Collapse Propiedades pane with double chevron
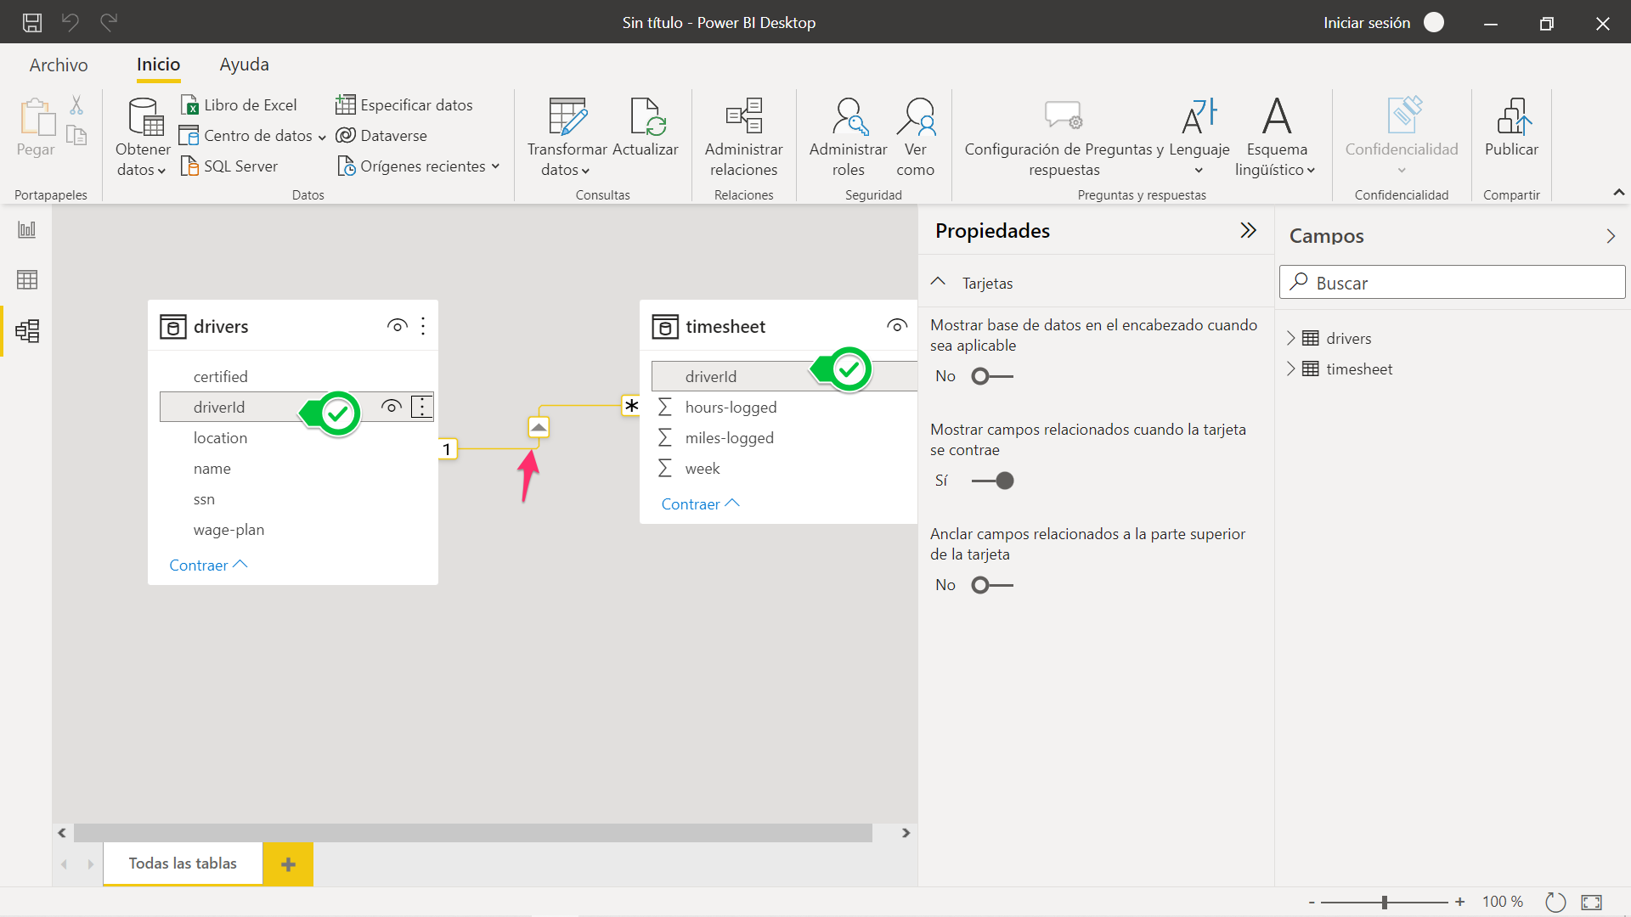Viewport: 1631px width, 917px height. [1248, 230]
